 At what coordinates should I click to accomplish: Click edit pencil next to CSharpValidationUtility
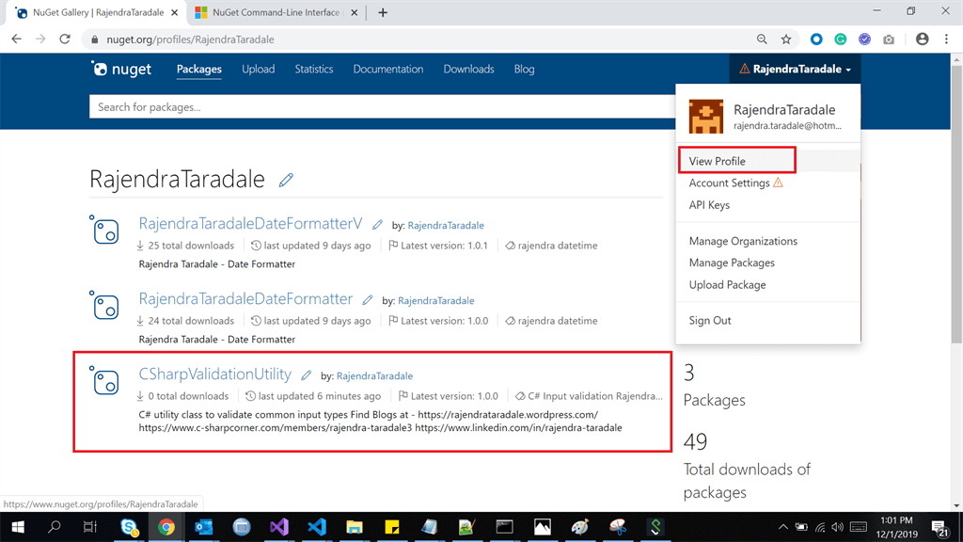coord(306,375)
